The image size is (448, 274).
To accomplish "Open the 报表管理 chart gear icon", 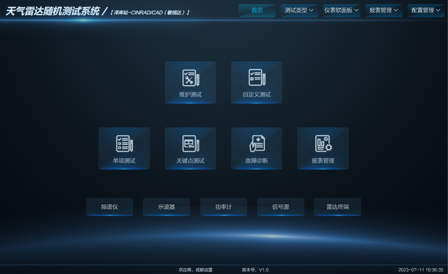I will pos(323,144).
